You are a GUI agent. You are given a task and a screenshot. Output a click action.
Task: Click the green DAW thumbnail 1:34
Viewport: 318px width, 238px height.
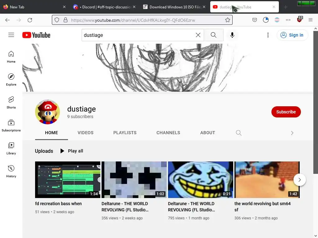[x=67, y=179]
